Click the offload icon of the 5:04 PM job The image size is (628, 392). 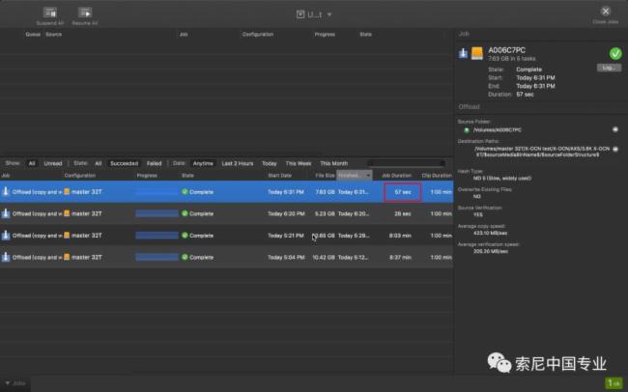(6, 257)
